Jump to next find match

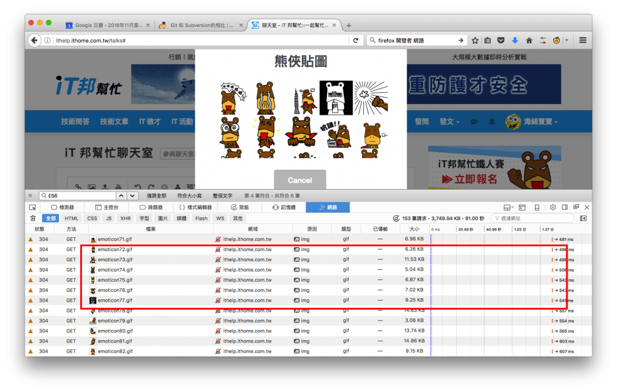click(132, 196)
